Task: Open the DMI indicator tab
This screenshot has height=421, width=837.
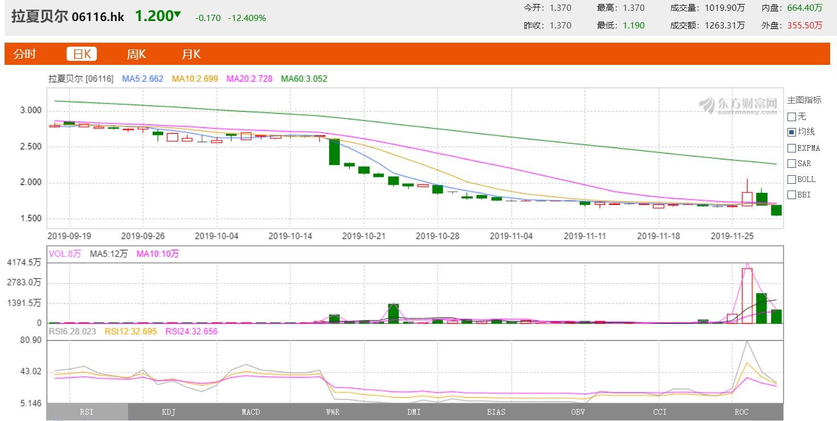Action: tap(415, 412)
